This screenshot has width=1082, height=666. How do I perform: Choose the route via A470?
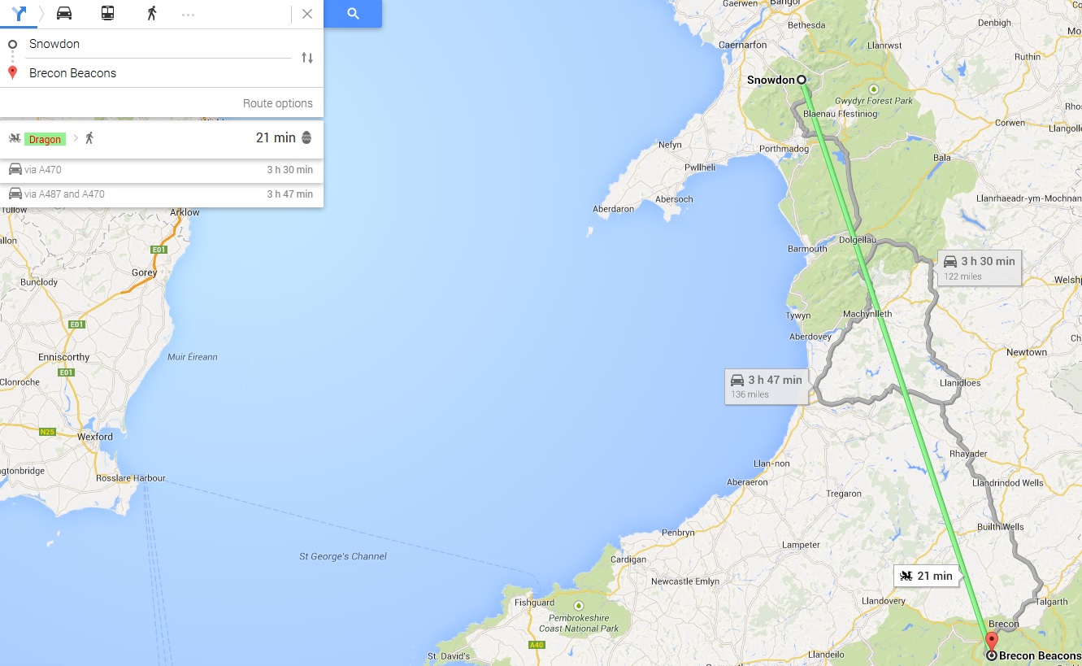[162, 170]
